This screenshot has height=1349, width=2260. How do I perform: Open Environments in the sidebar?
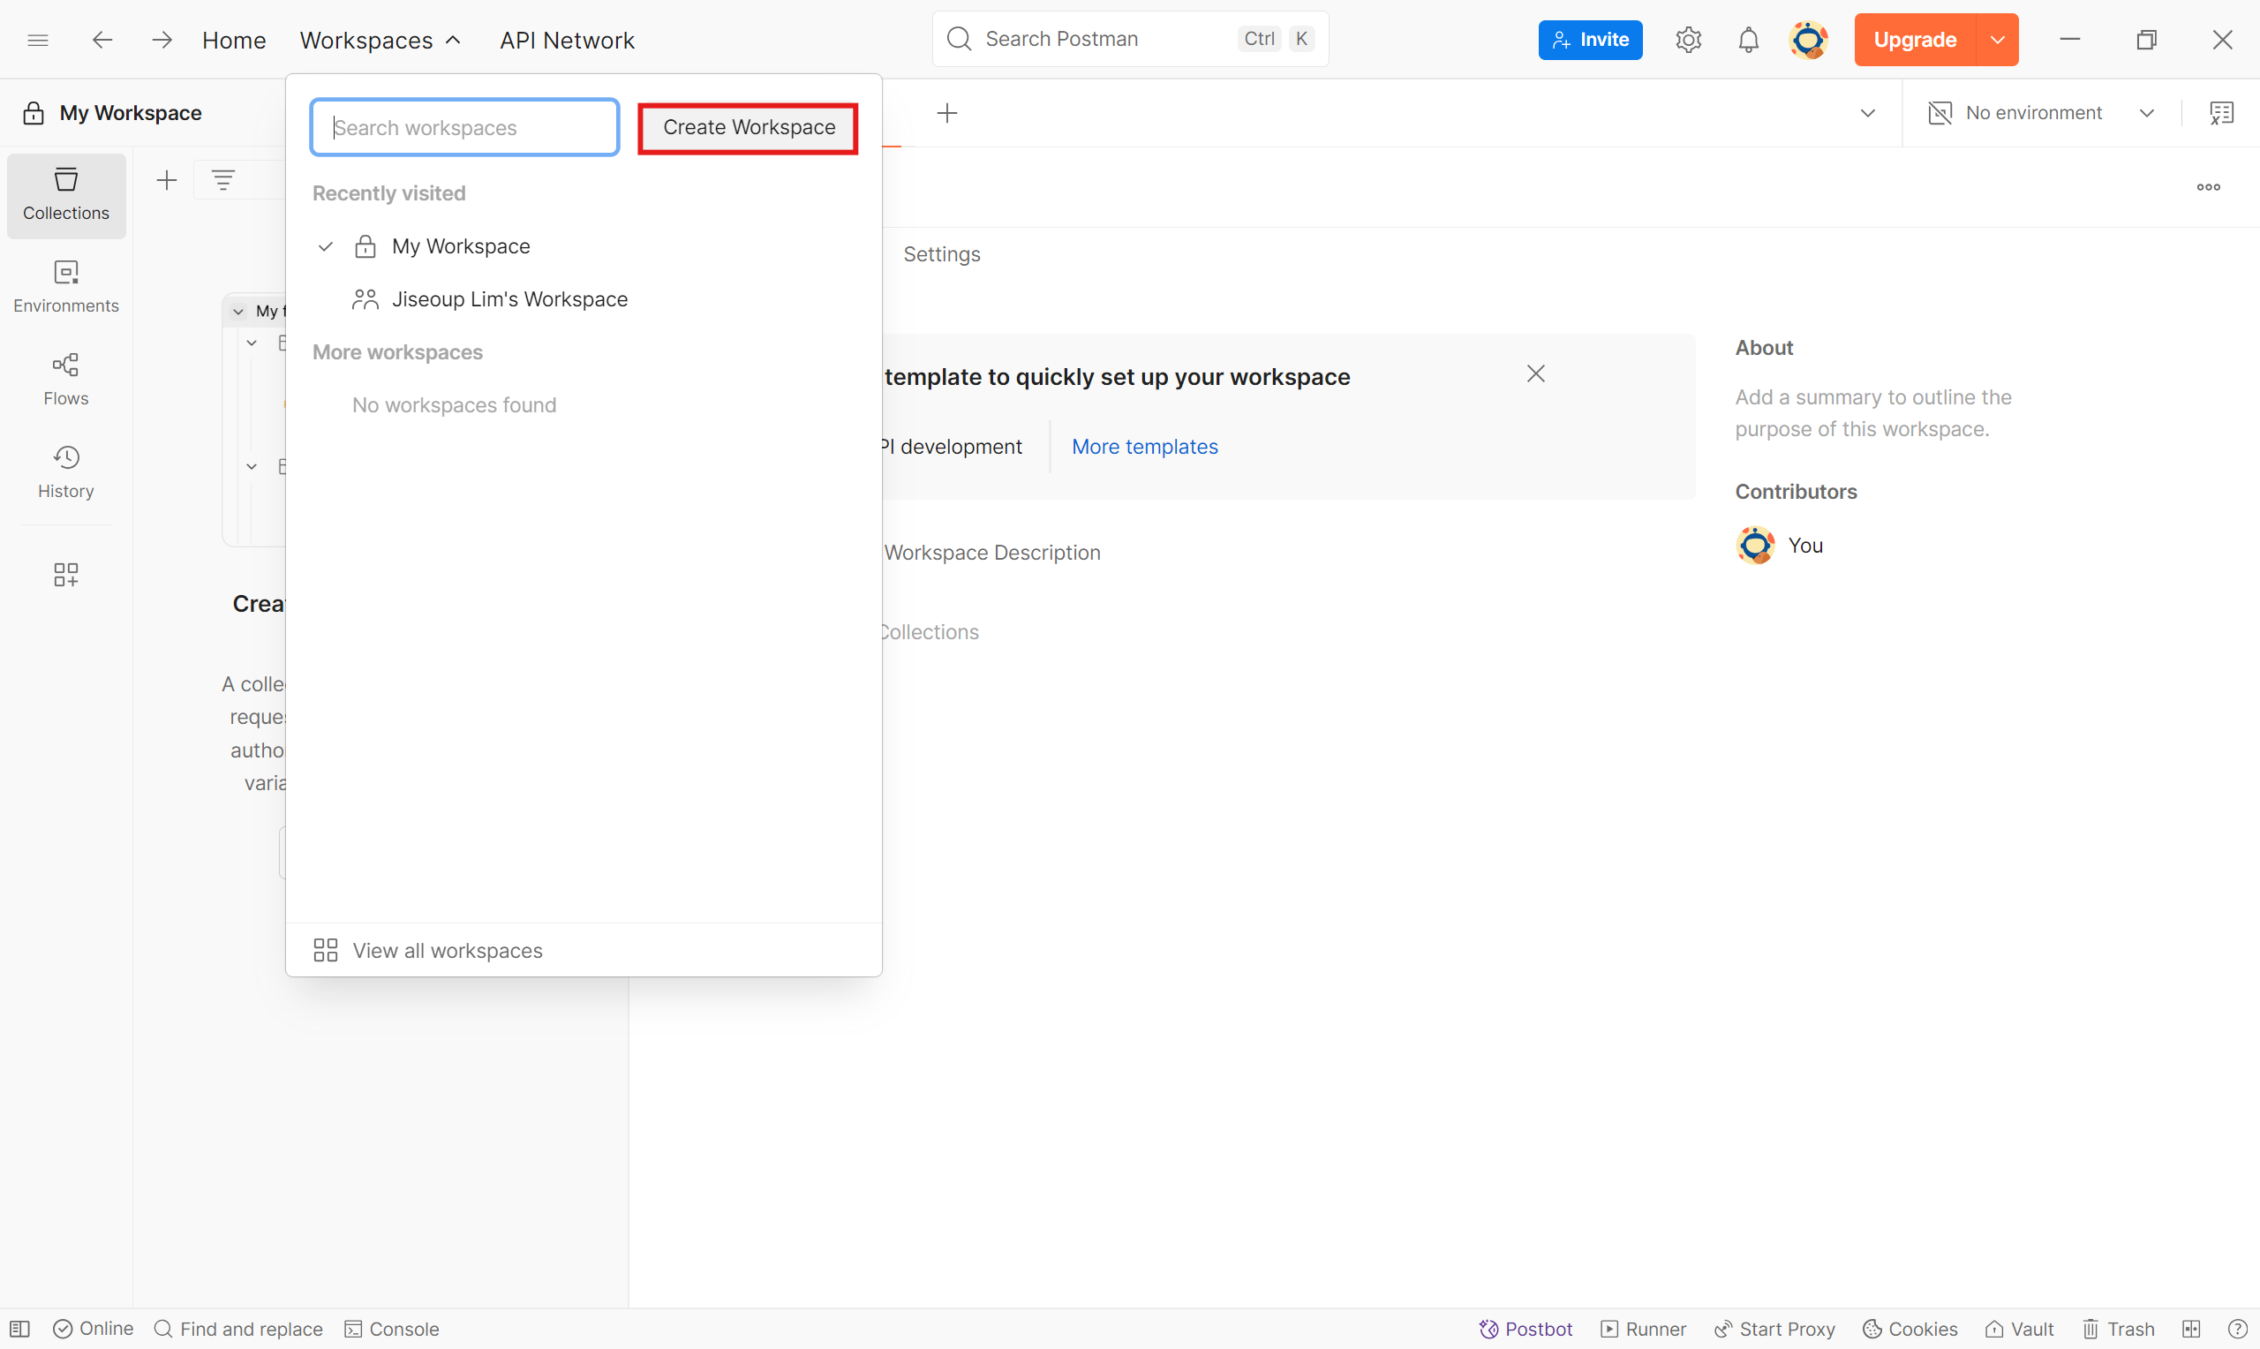tap(66, 287)
